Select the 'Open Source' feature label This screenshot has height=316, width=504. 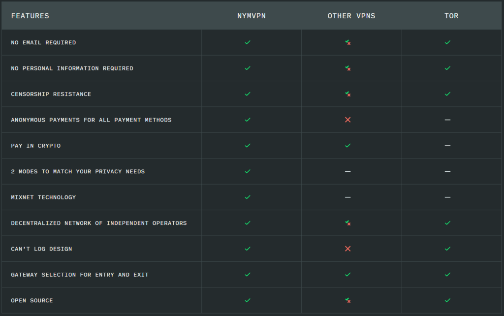pyautogui.click(x=32, y=300)
